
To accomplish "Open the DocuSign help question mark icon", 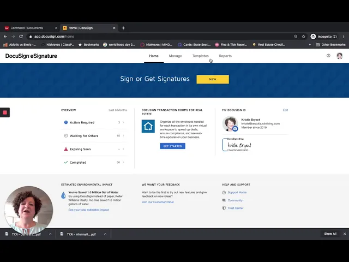I will click(328, 56).
